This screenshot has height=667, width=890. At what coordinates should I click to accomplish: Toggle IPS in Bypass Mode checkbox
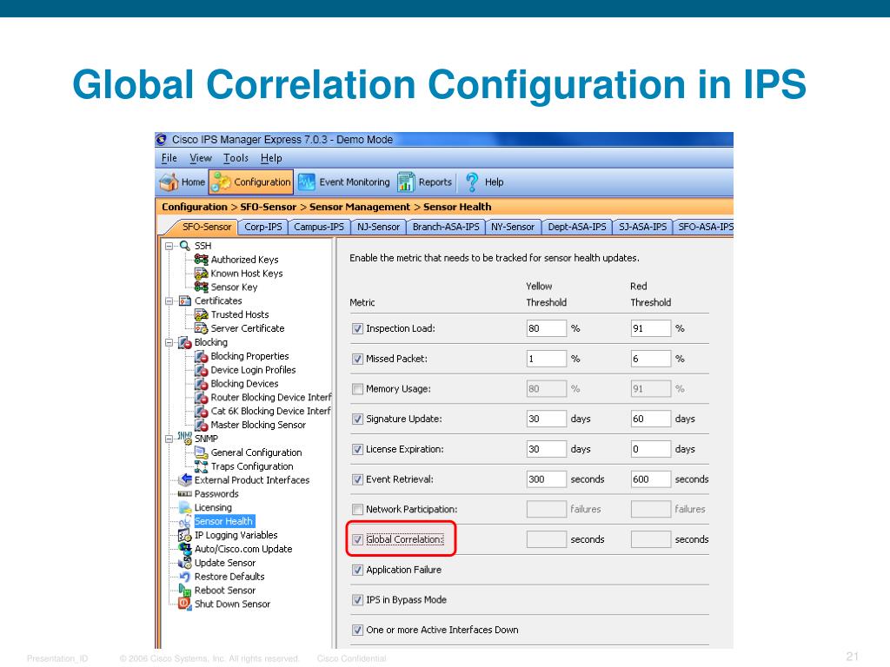[x=357, y=599]
